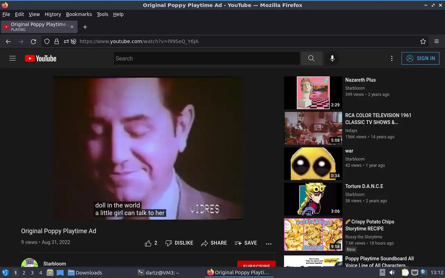Open the 'war' video thumbnail
The height and width of the screenshot is (278, 445).
[313, 164]
